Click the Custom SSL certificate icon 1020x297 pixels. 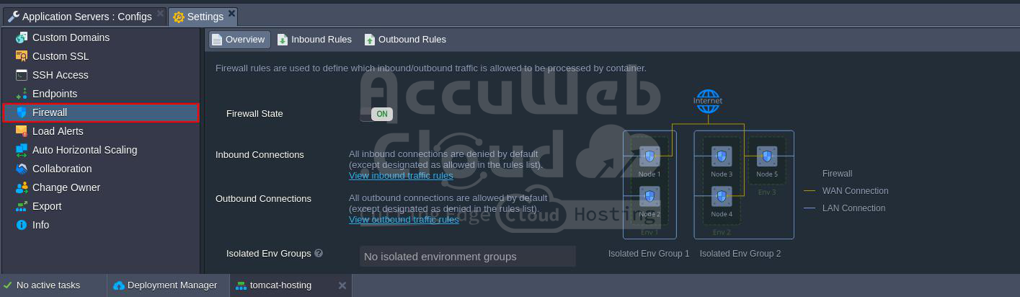[21, 56]
